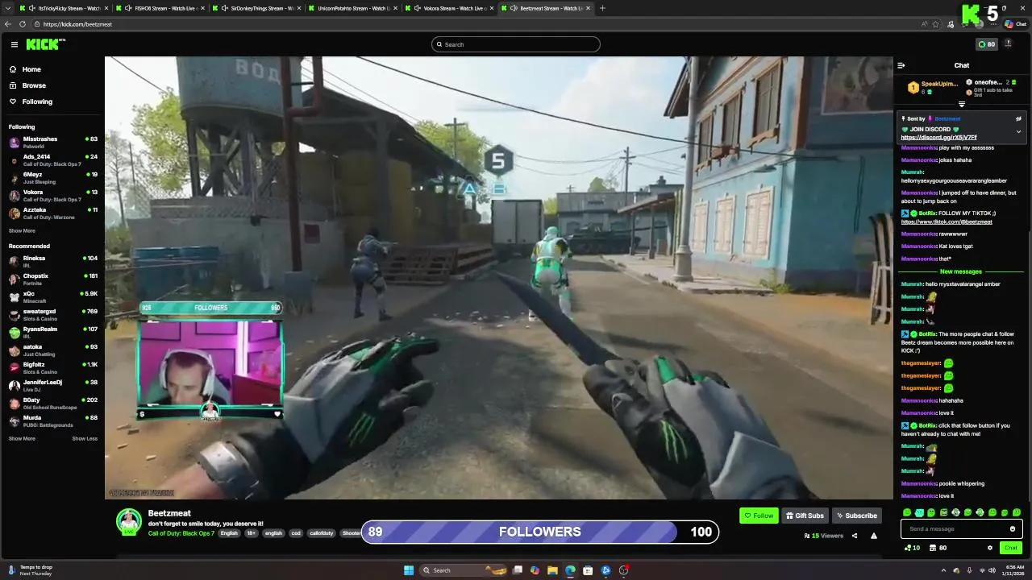Open the Windows Start button
The height and width of the screenshot is (580, 1032).
[x=409, y=570]
